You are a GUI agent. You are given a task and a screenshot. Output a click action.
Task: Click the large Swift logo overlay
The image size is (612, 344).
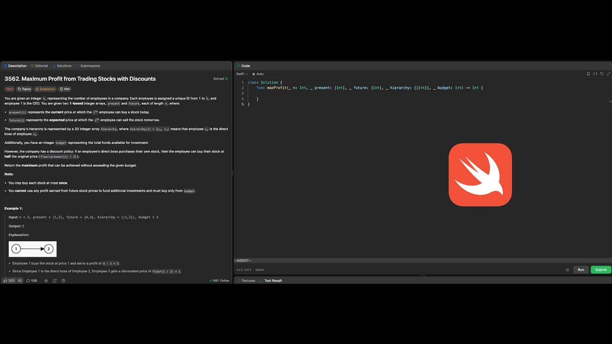click(x=480, y=175)
